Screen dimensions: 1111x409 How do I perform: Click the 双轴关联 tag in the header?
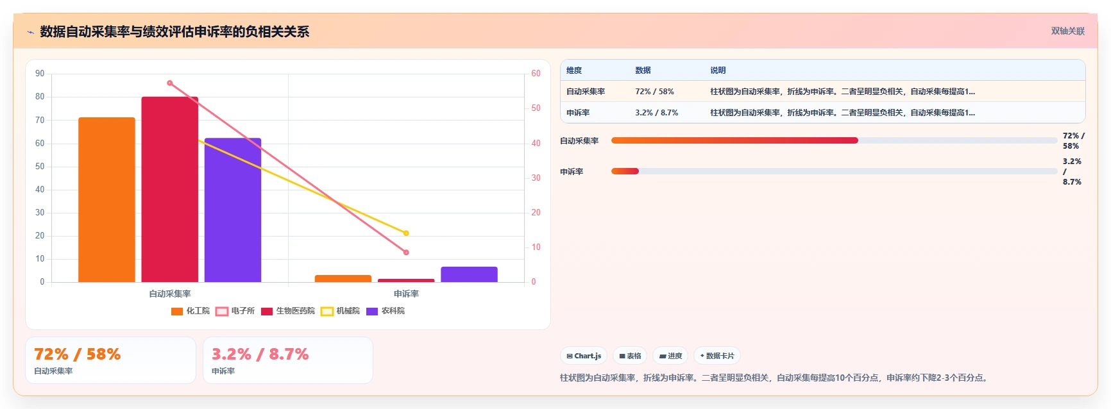pos(1067,31)
